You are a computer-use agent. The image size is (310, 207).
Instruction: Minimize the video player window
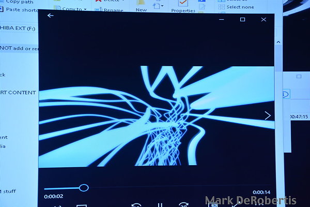pyautogui.click(x=222, y=19)
